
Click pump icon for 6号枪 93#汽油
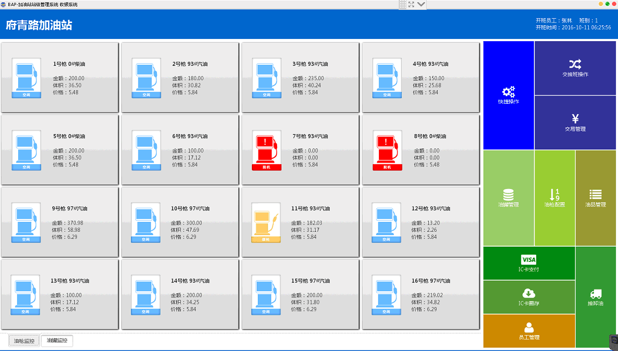point(146,150)
